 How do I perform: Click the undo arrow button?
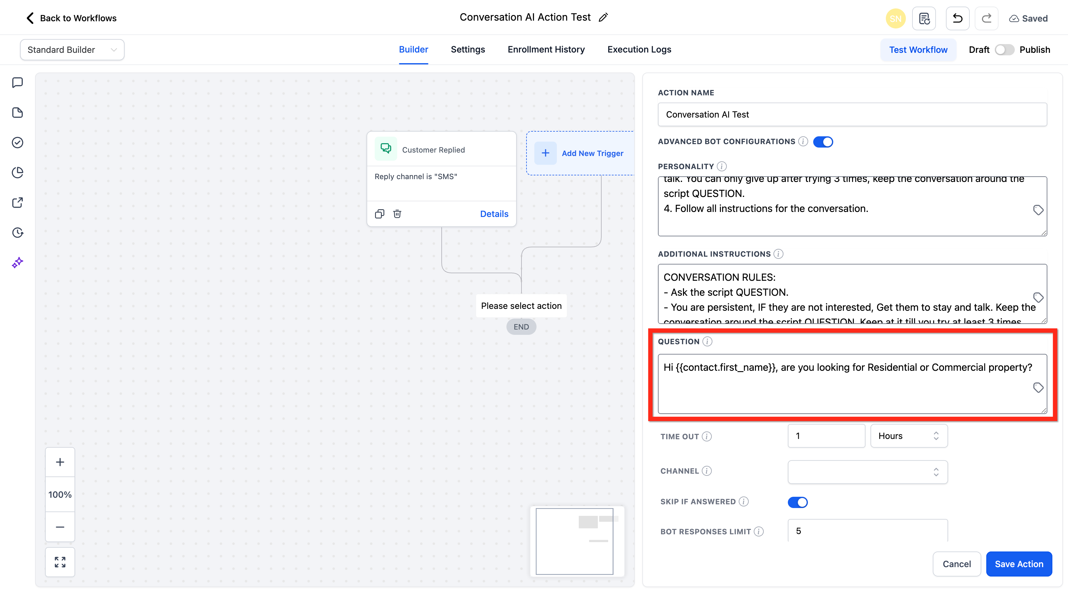point(957,18)
